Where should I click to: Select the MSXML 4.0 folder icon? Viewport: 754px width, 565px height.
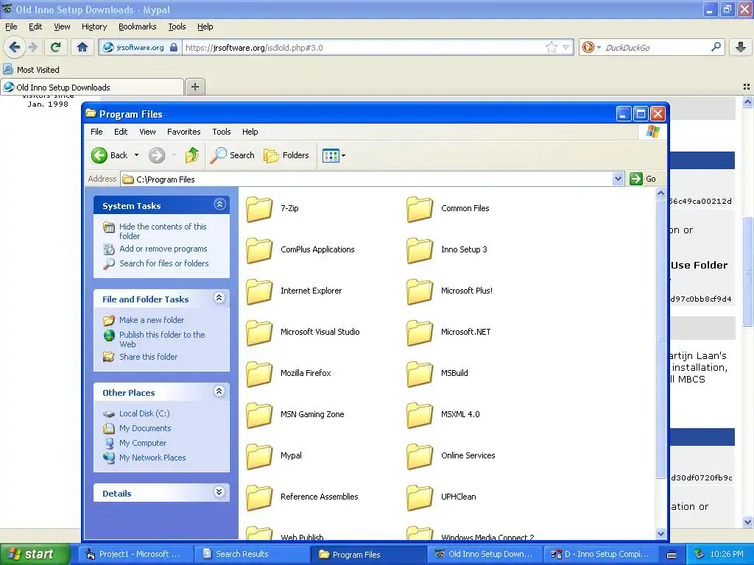coord(420,415)
